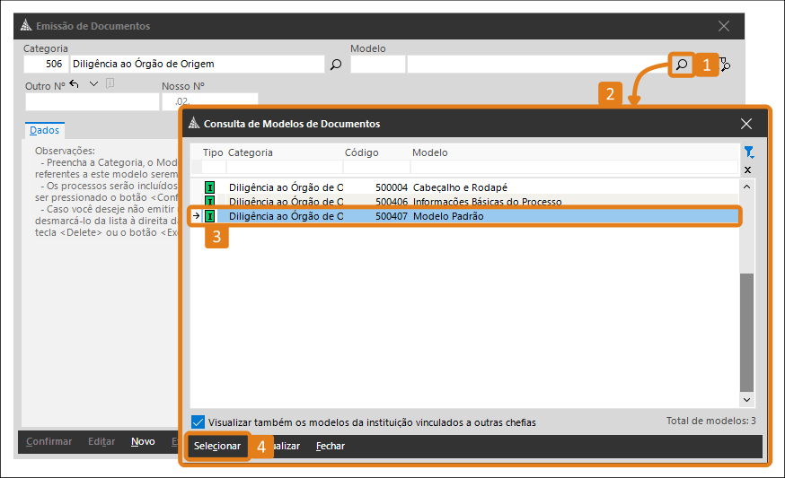The image size is (785, 478).
Task: Click the Categoria filter input field
Action: [285, 167]
